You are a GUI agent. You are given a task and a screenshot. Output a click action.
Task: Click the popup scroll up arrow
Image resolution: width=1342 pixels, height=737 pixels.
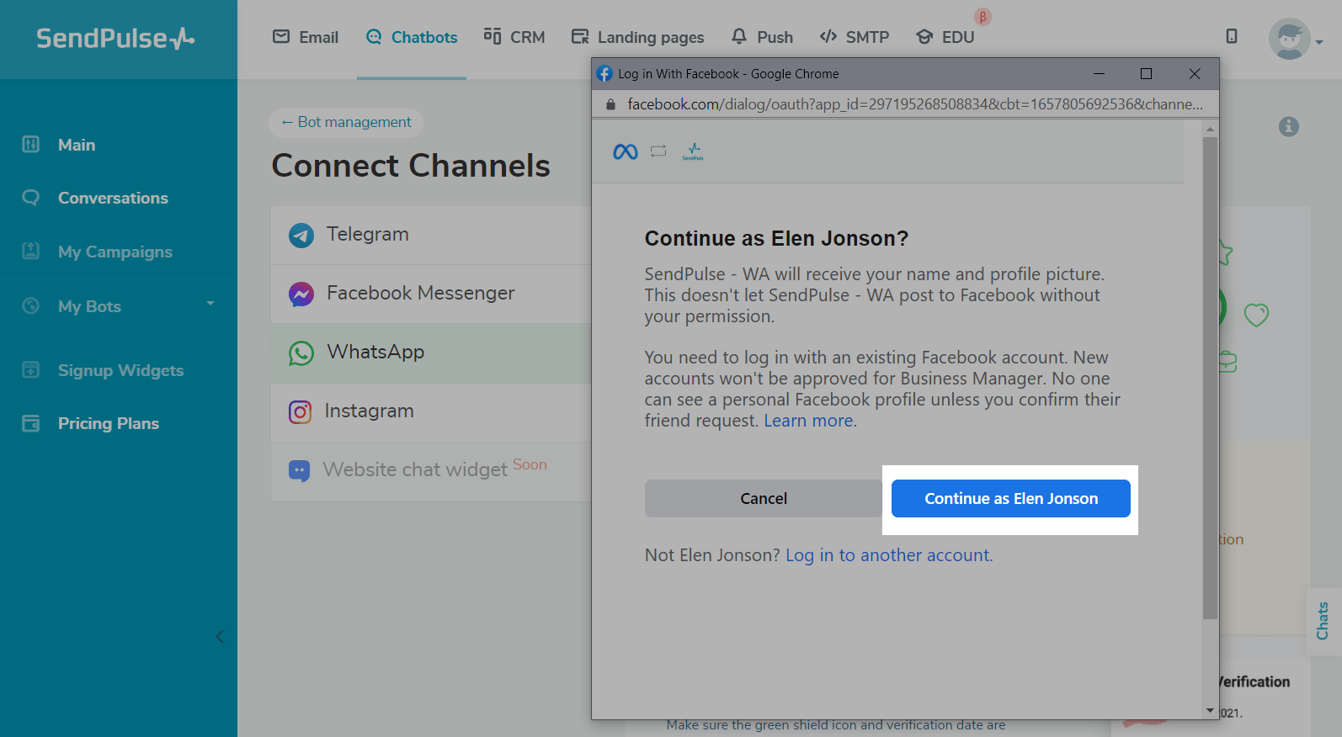pyautogui.click(x=1210, y=130)
